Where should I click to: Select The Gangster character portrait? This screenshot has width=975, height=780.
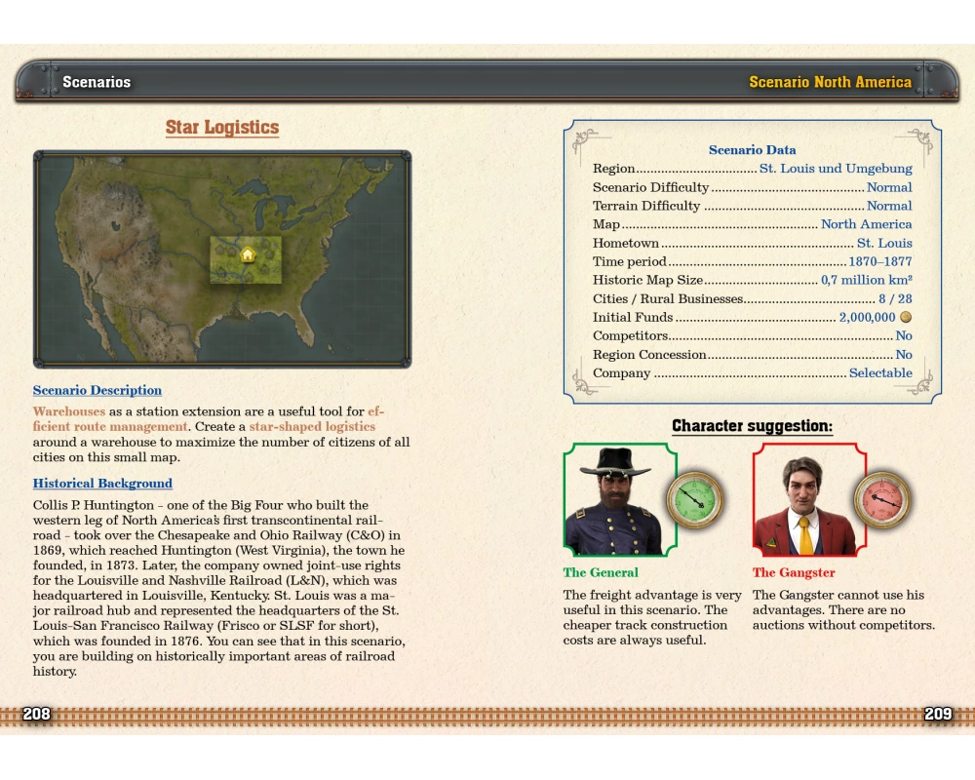click(803, 503)
